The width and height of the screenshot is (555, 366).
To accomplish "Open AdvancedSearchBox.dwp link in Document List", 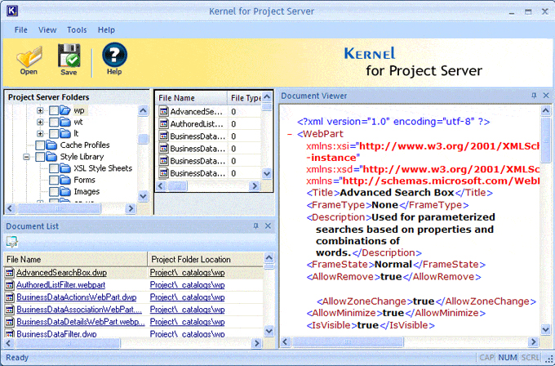I will point(61,273).
